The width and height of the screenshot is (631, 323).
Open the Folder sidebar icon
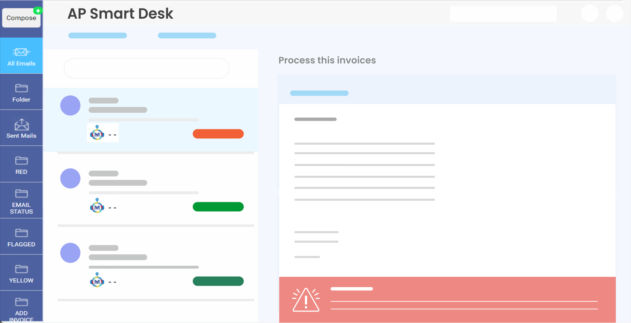[21, 88]
